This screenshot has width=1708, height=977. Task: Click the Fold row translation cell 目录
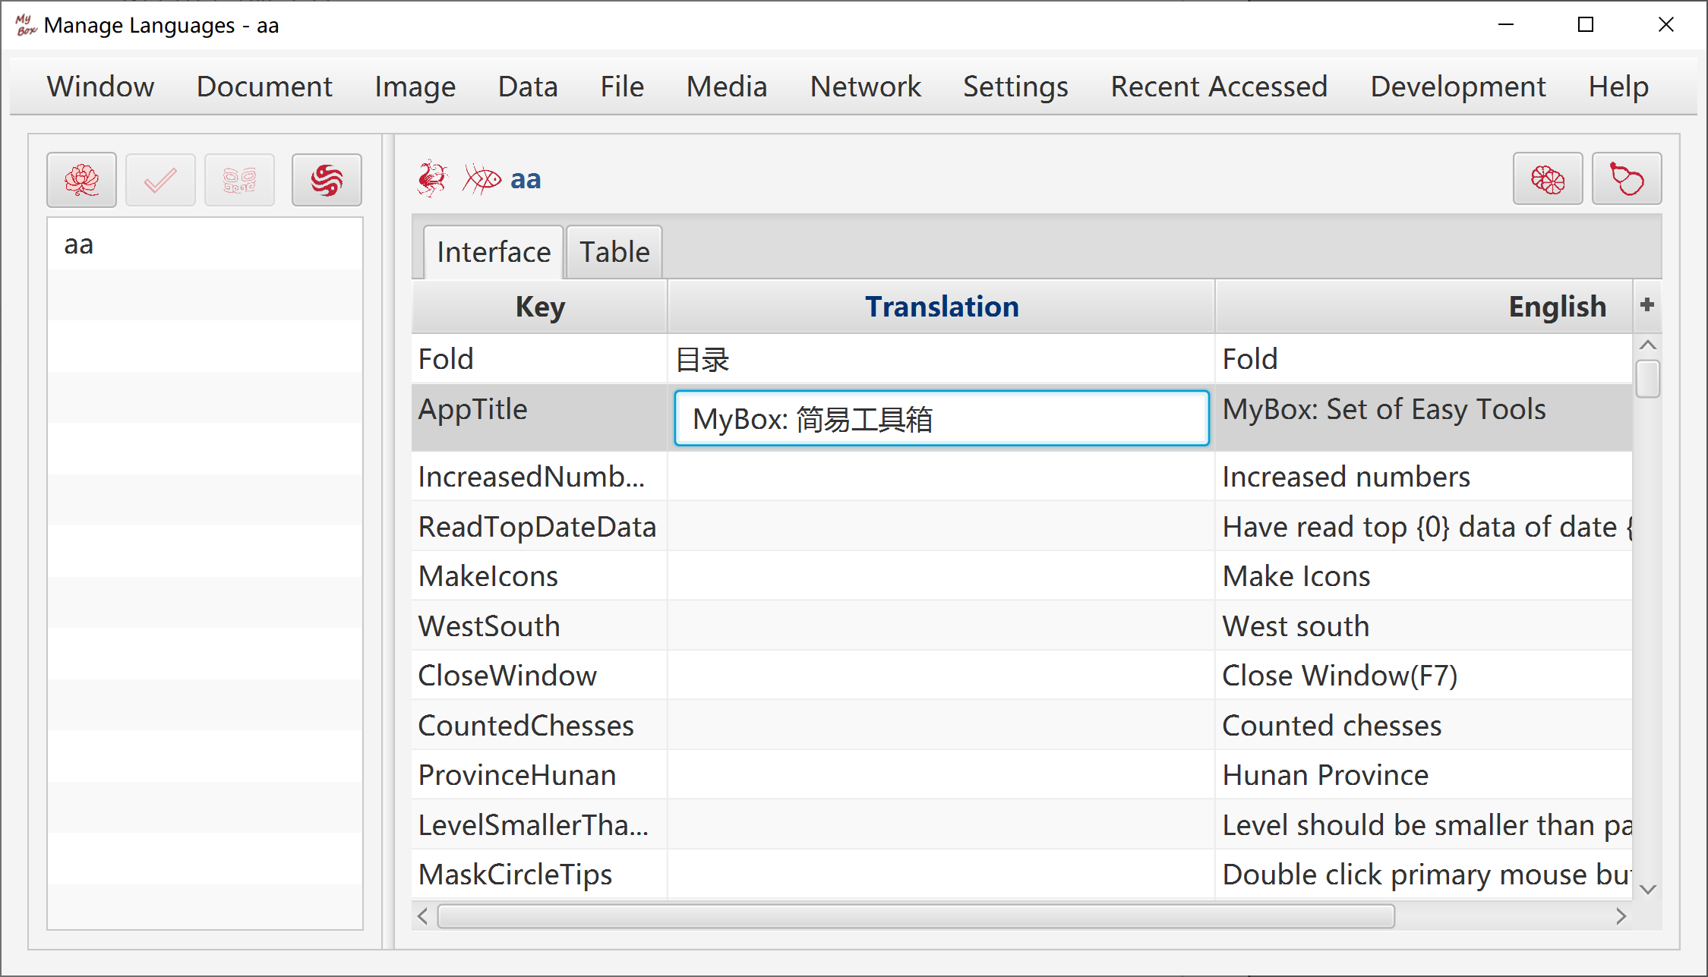(x=942, y=359)
